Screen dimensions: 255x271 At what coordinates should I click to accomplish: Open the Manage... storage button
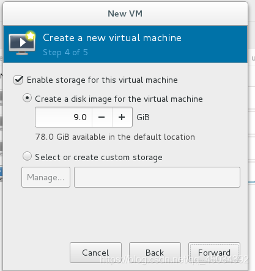pos(46,177)
